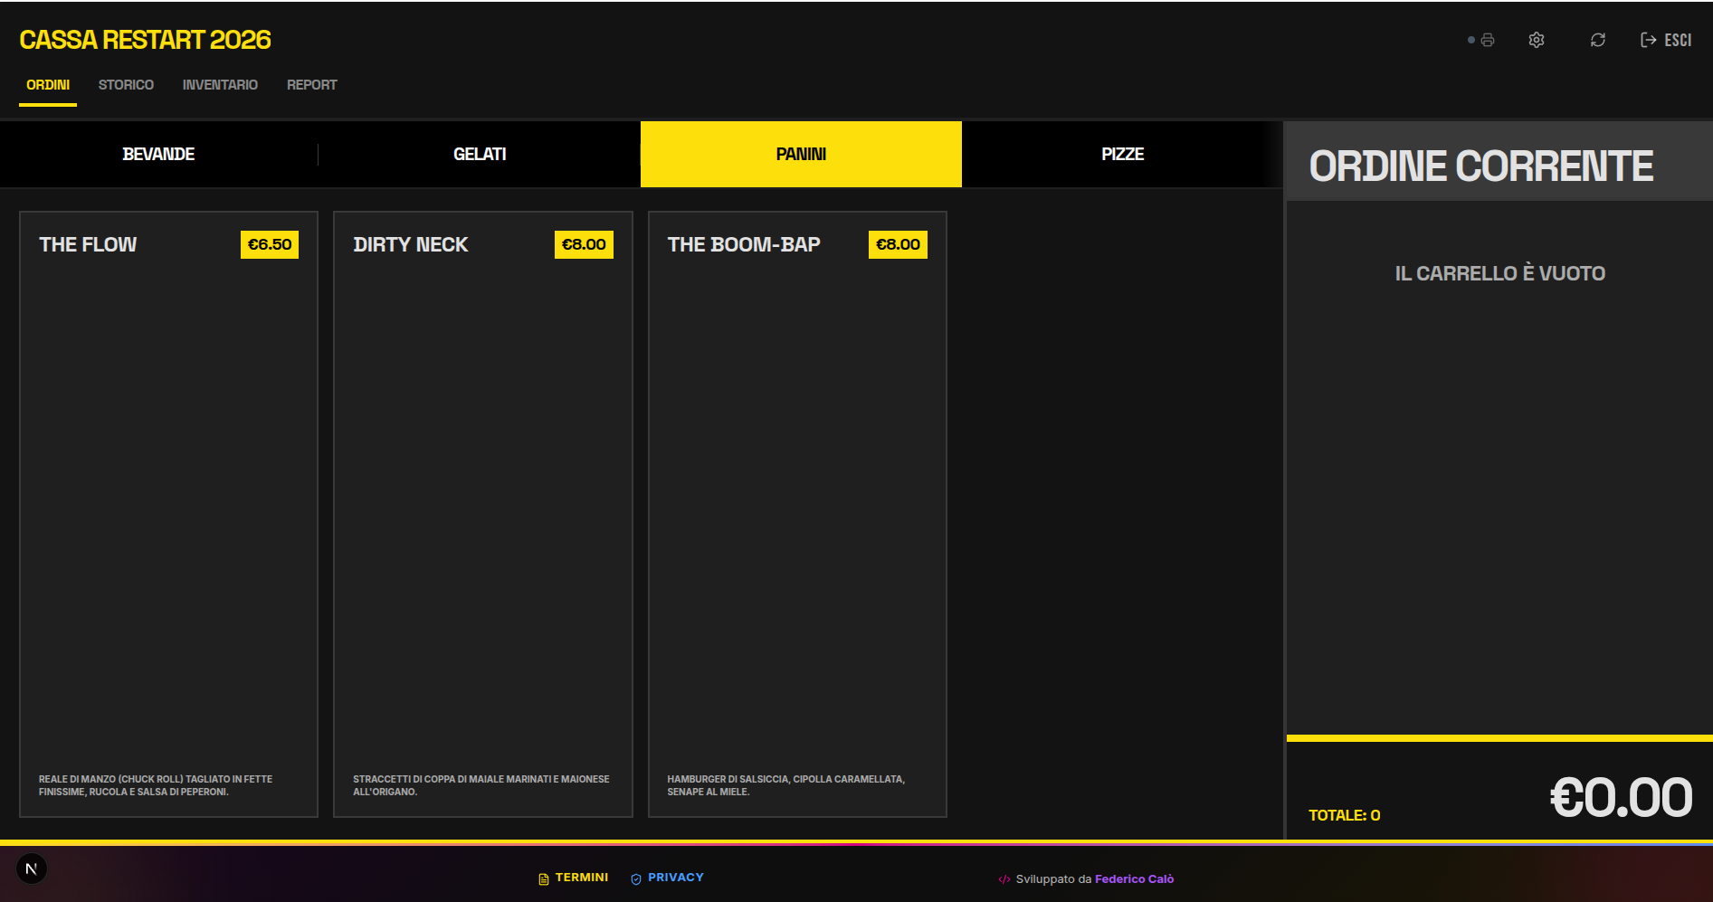Click the TOTALE: 0 label

1345,815
